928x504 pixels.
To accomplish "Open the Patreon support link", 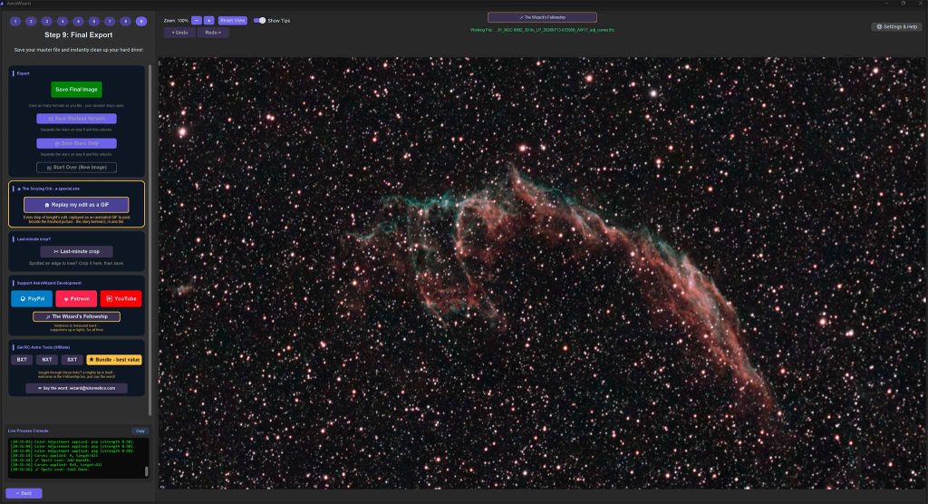I will [76, 298].
